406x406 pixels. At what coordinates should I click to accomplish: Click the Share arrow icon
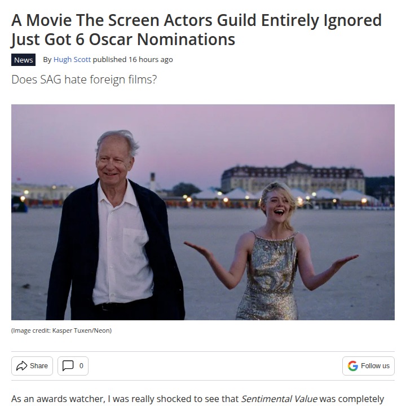click(x=22, y=365)
